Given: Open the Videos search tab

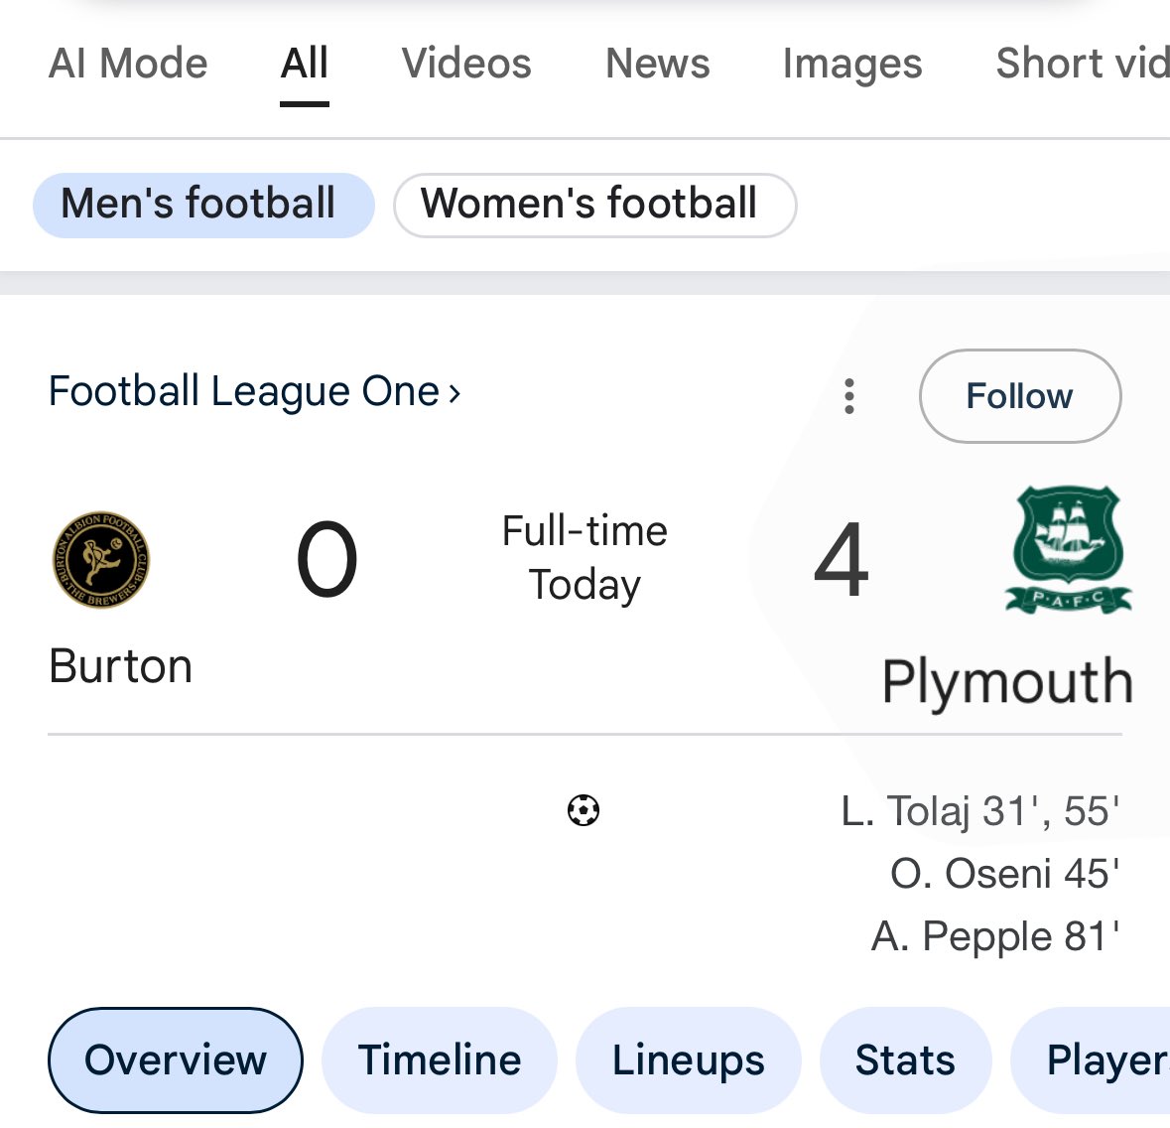Looking at the screenshot, I should pyautogui.click(x=466, y=64).
